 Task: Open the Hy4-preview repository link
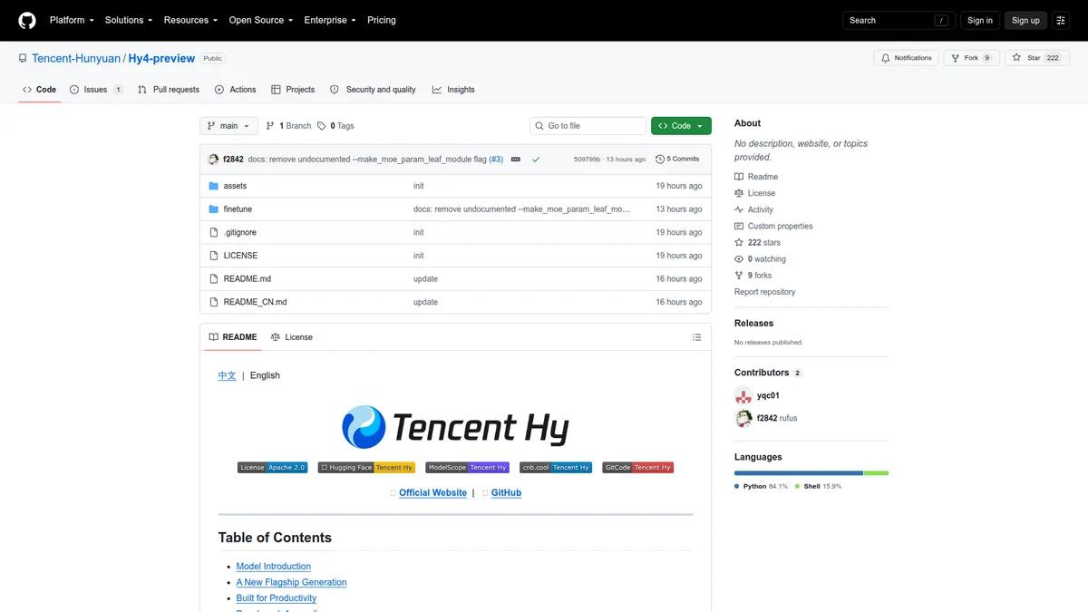(161, 58)
